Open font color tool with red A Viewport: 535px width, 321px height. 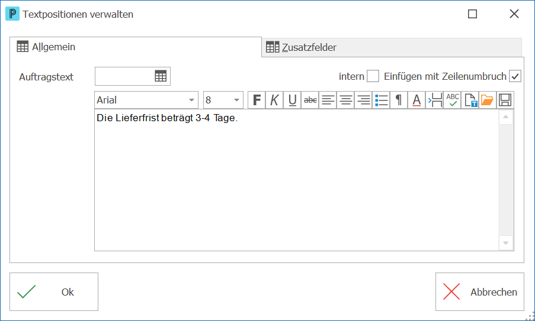(417, 100)
